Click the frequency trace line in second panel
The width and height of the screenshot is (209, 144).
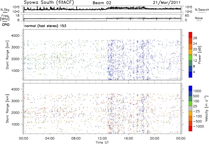pos(102,18)
